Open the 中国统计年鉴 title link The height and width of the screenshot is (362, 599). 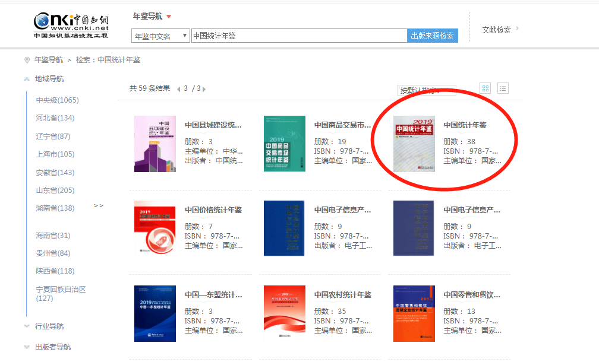[x=465, y=125]
